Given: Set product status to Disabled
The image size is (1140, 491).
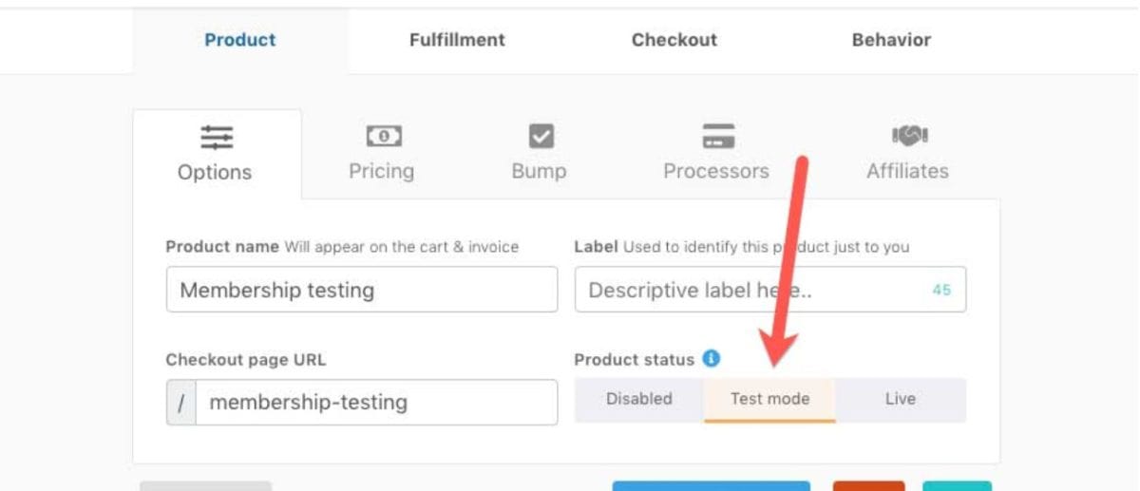Looking at the screenshot, I should pyautogui.click(x=638, y=399).
